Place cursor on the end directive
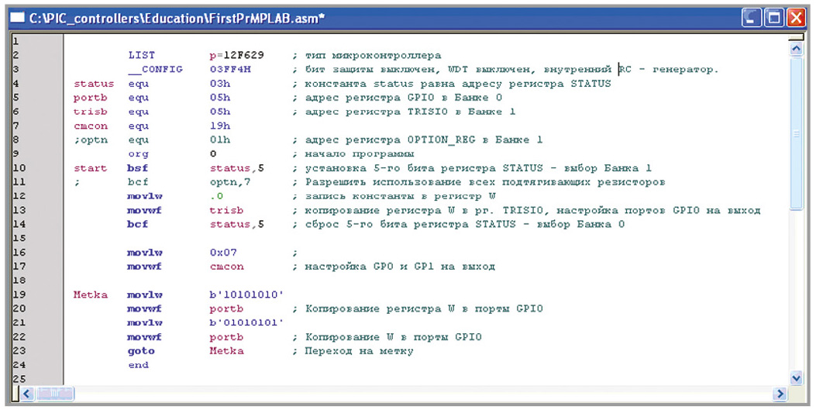 (x=138, y=364)
